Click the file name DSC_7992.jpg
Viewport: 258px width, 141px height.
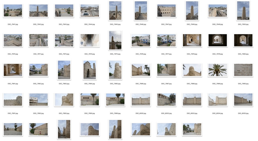(39, 113)
